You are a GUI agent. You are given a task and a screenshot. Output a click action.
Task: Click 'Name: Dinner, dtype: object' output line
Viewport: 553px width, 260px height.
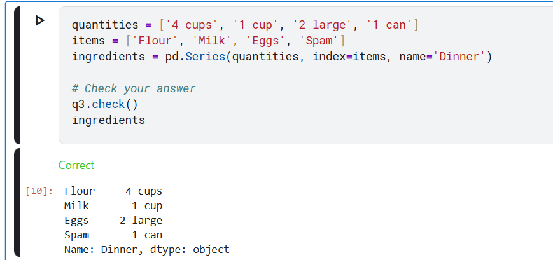click(146, 250)
